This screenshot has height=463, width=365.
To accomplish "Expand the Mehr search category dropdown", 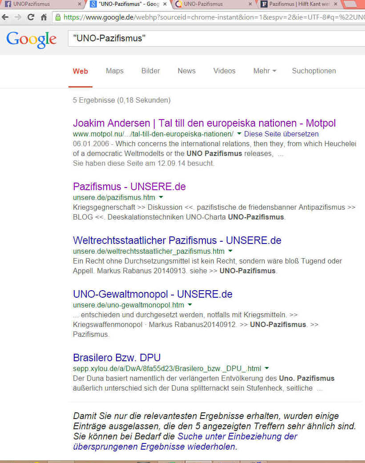I will pos(265,71).
